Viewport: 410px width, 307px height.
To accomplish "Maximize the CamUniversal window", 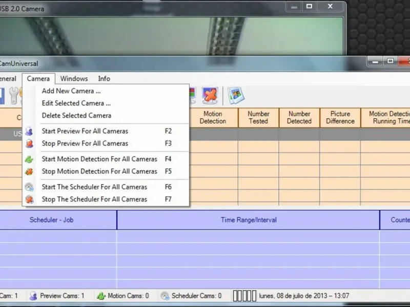I will click(391, 61).
